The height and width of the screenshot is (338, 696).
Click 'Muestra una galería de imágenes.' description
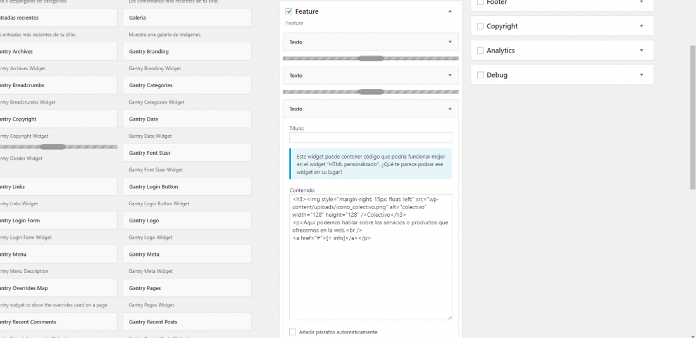[x=165, y=35]
